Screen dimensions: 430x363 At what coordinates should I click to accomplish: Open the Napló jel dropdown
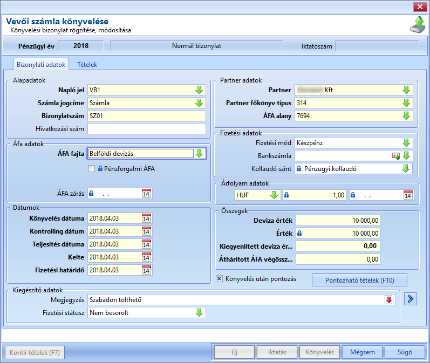(x=199, y=90)
